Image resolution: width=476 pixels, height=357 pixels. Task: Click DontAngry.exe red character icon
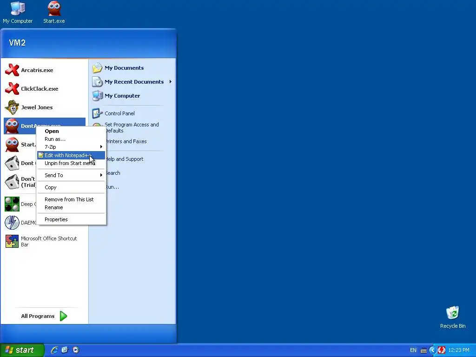click(x=12, y=126)
